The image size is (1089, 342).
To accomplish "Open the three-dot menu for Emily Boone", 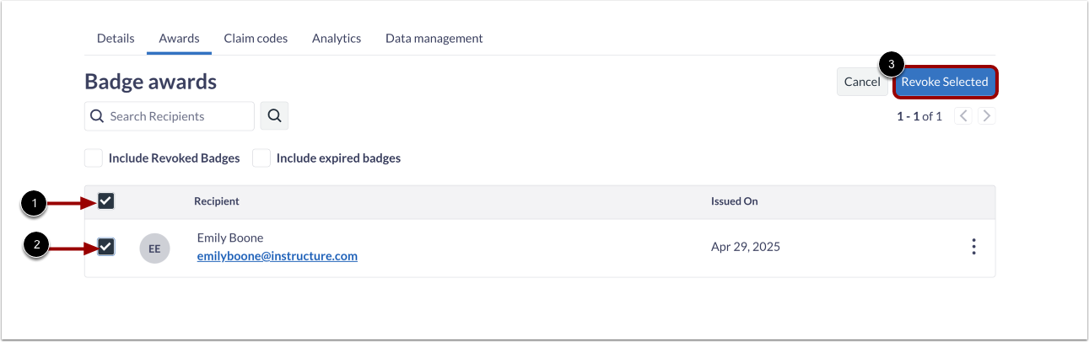I will tap(973, 247).
